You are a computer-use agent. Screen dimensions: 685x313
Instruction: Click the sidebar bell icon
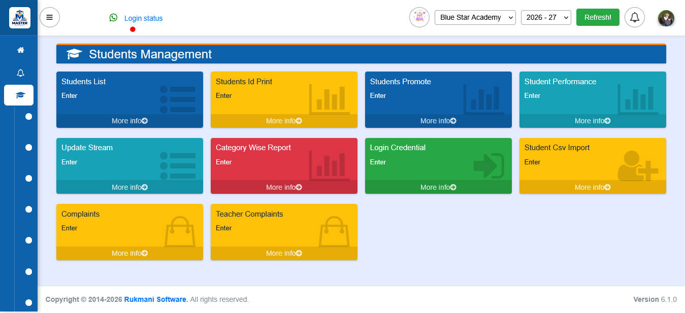tap(21, 73)
